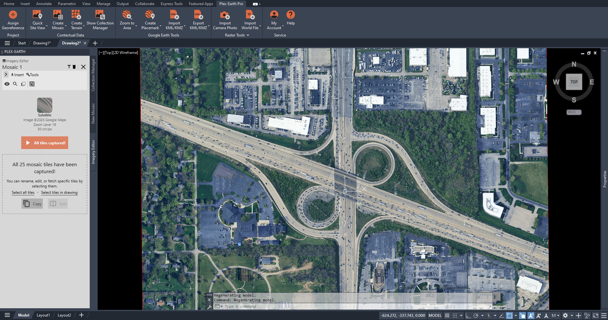Click Select all tiles link

[x=23, y=193]
